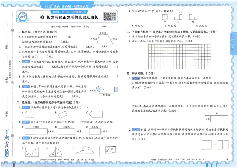Click the page number 7

tap(227, 160)
